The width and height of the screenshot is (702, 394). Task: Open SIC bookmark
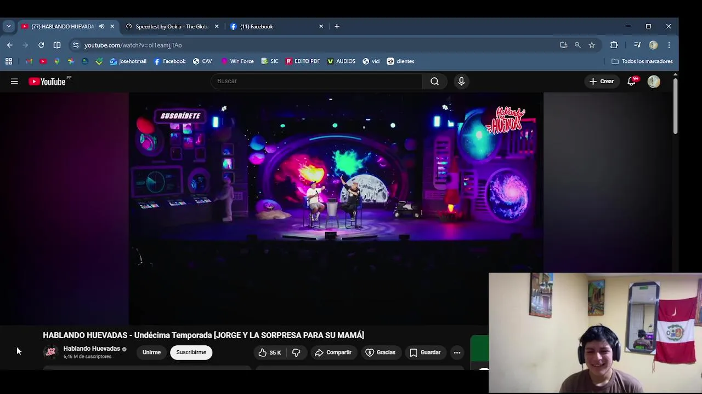[270, 61]
